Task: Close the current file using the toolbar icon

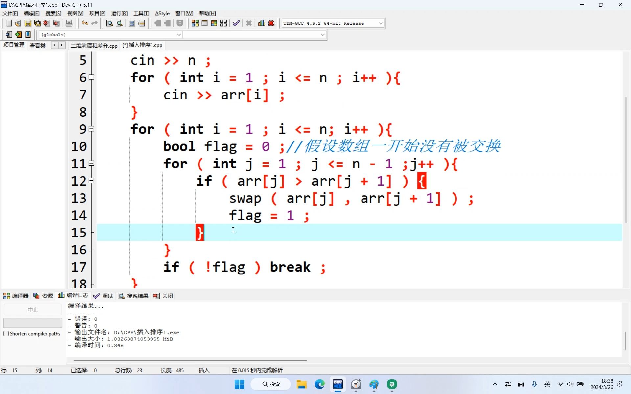Action: tap(47, 23)
